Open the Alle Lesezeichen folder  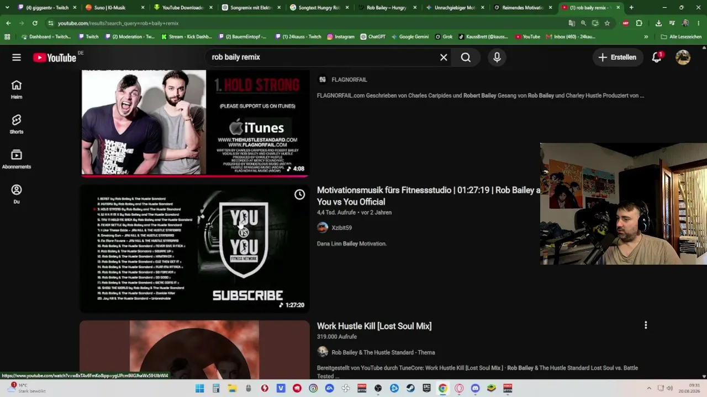click(x=681, y=37)
